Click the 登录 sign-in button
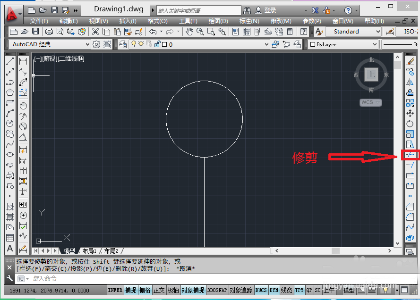This screenshot has height=300, width=420. [266, 10]
